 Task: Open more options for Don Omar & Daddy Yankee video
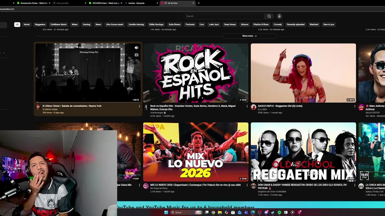355,185
